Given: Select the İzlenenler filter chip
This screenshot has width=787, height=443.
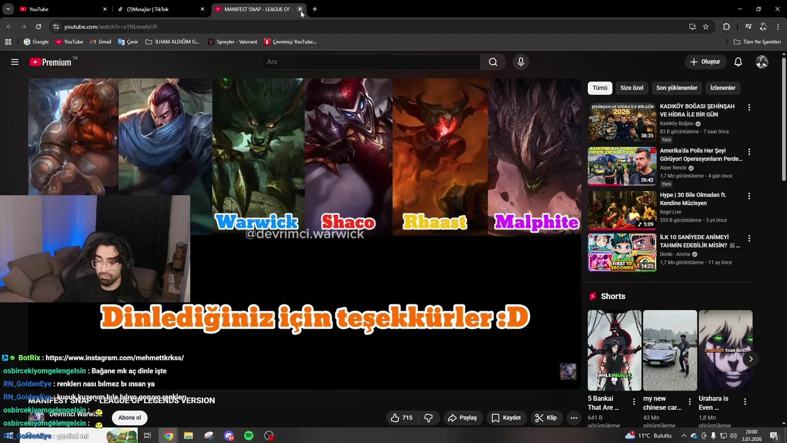Looking at the screenshot, I should pos(723,88).
